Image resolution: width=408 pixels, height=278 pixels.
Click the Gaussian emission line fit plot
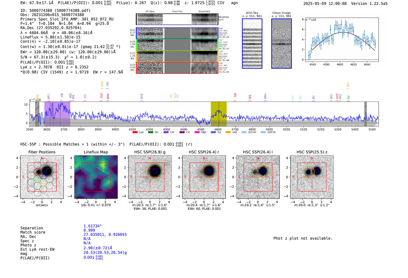(342, 40)
